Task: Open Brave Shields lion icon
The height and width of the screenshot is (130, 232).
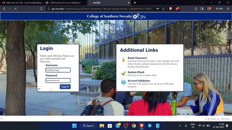Action: tap(171, 9)
